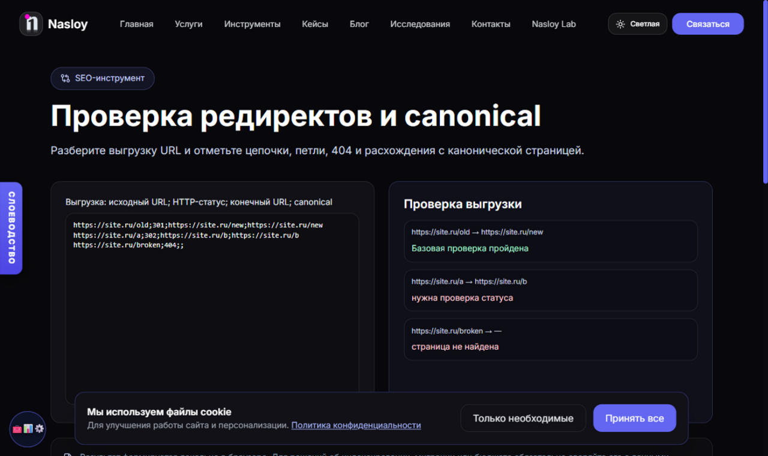Go to Контакты

pyautogui.click(x=491, y=24)
